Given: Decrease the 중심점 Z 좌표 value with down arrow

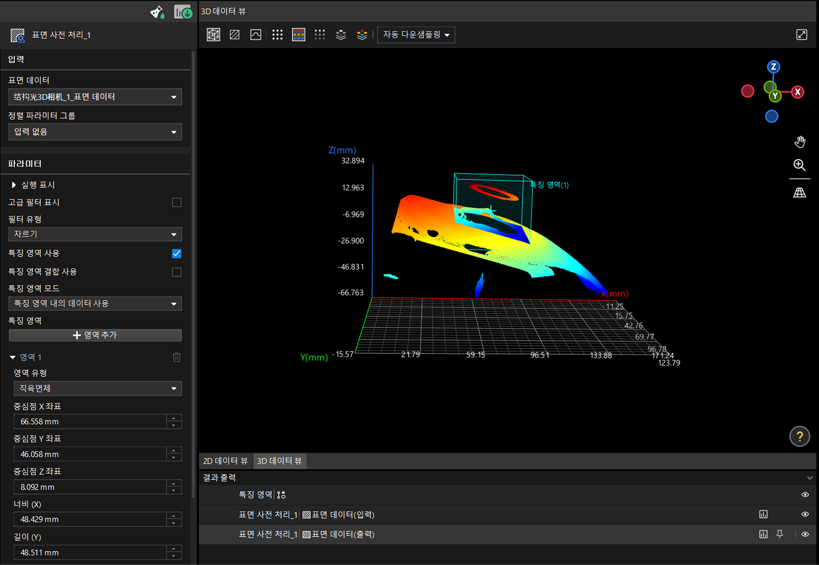Looking at the screenshot, I should click(174, 491).
